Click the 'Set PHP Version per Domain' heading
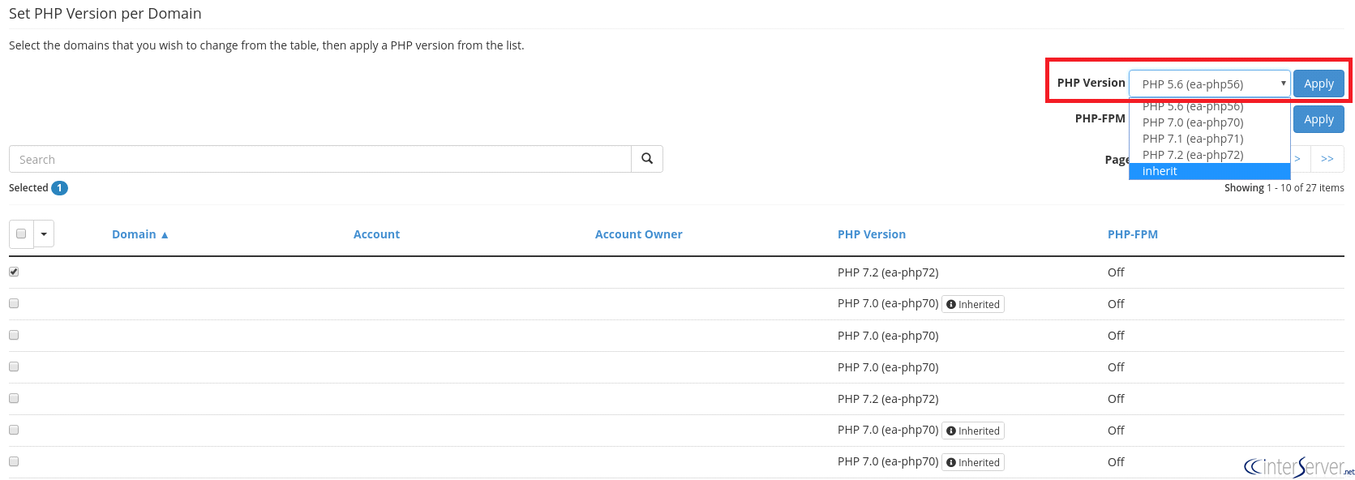The image size is (1355, 480). coord(105,14)
